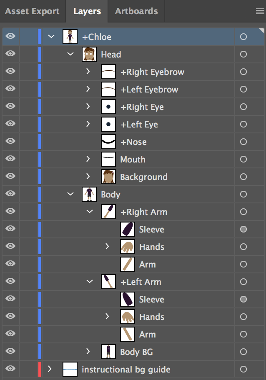Hide the Head layer
This screenshot has height=380, width=266.
[x=10, y=54]
